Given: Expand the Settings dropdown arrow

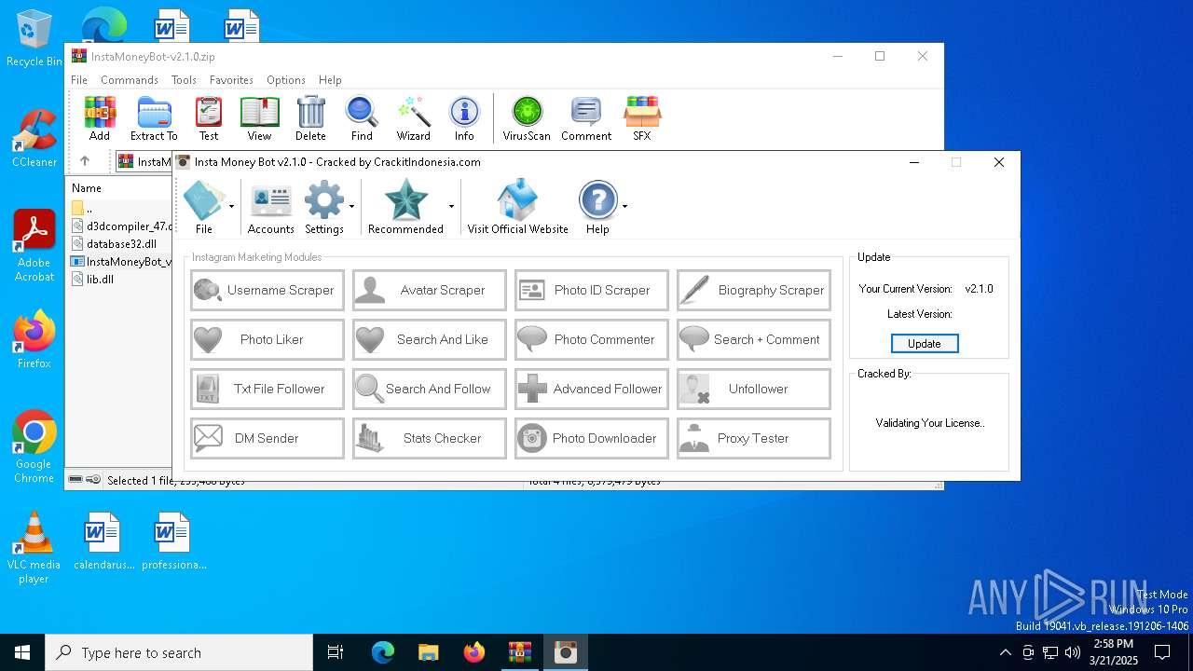Looking at the screenshot, I should tap(351, 207).
